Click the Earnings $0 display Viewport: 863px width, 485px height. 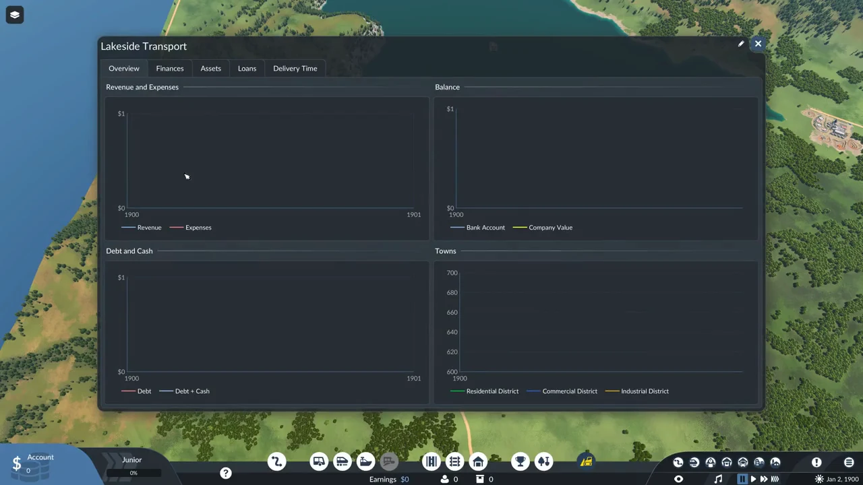point(389,479)
